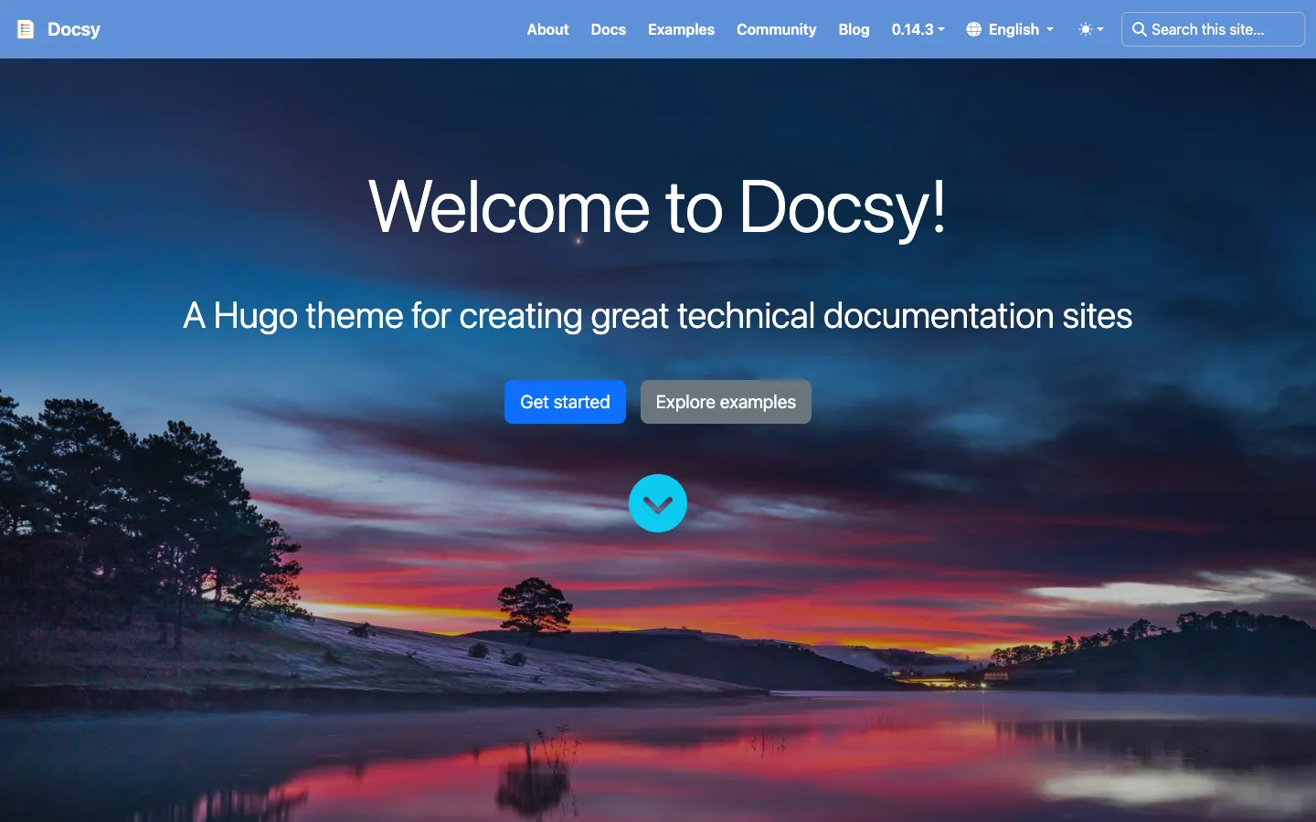
Task: Click the magnifying glass search icon
Action: pos(1139,29)
